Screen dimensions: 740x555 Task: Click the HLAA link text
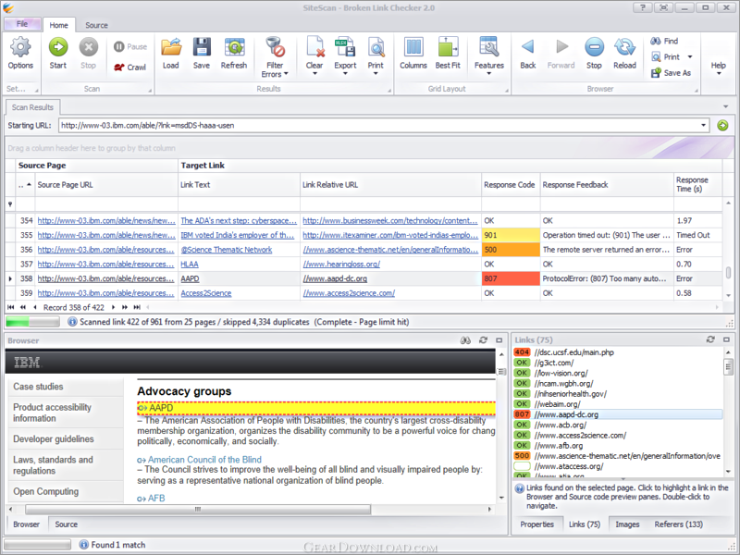[190, 265]
